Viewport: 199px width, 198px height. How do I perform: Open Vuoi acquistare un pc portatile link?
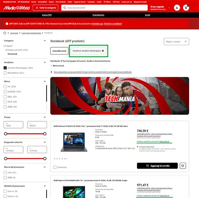[93, 72]
